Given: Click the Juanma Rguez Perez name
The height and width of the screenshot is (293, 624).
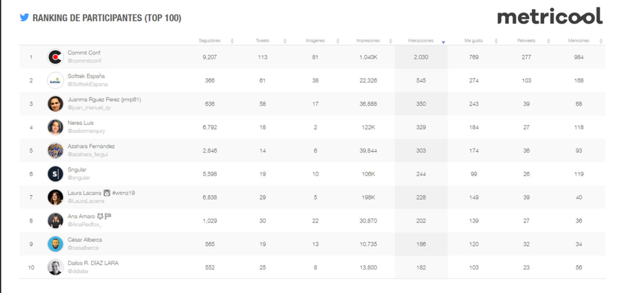Looking at the screenshot, I should 104,99.
